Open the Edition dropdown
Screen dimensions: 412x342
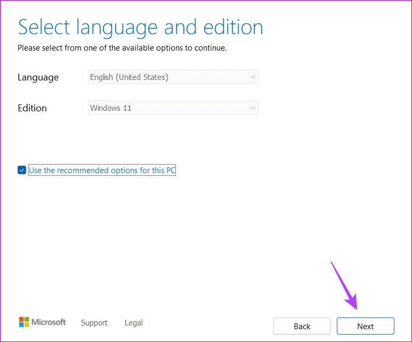(x=173, y=108)
